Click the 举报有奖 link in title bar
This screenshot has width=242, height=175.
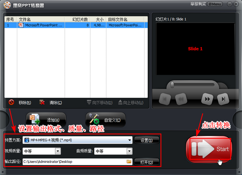point(198,4)
